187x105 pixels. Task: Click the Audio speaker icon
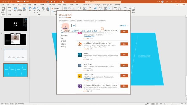click(x=129, y=8)
